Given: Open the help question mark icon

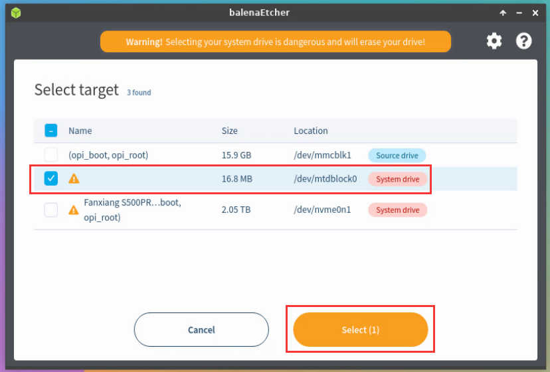Looking at the screenshot, I should tap(524, 41).
